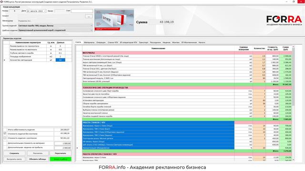
Task: Select the МАТЕРИАЛЫ section header row
Action: 187,53
